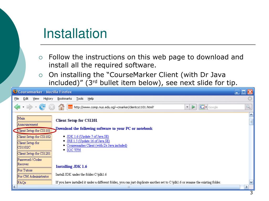This screenshot has width=269, height=201.
Task: Open the FAQs sidebar link
Action: pos(34,182)
